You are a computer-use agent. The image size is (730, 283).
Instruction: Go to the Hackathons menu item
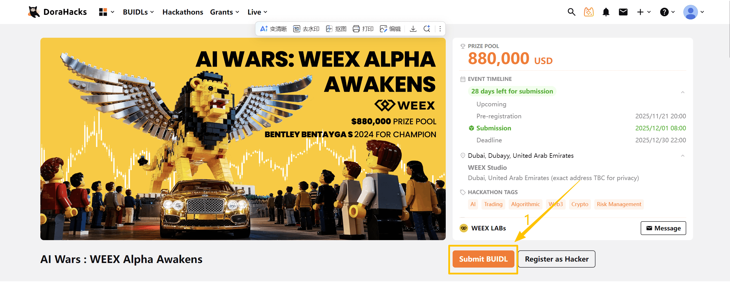[183, 12]
